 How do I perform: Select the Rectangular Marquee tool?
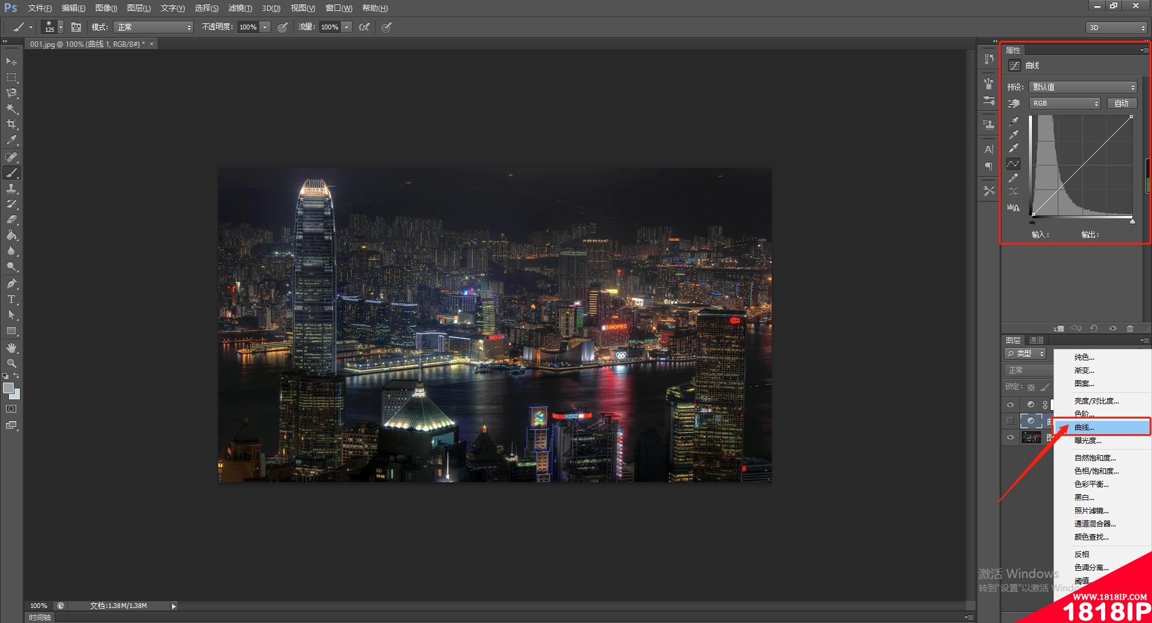(11, 77)
